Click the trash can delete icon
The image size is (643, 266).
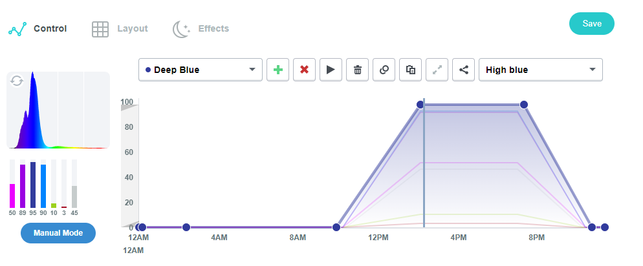pyautogui.click(x=357, y=70)
